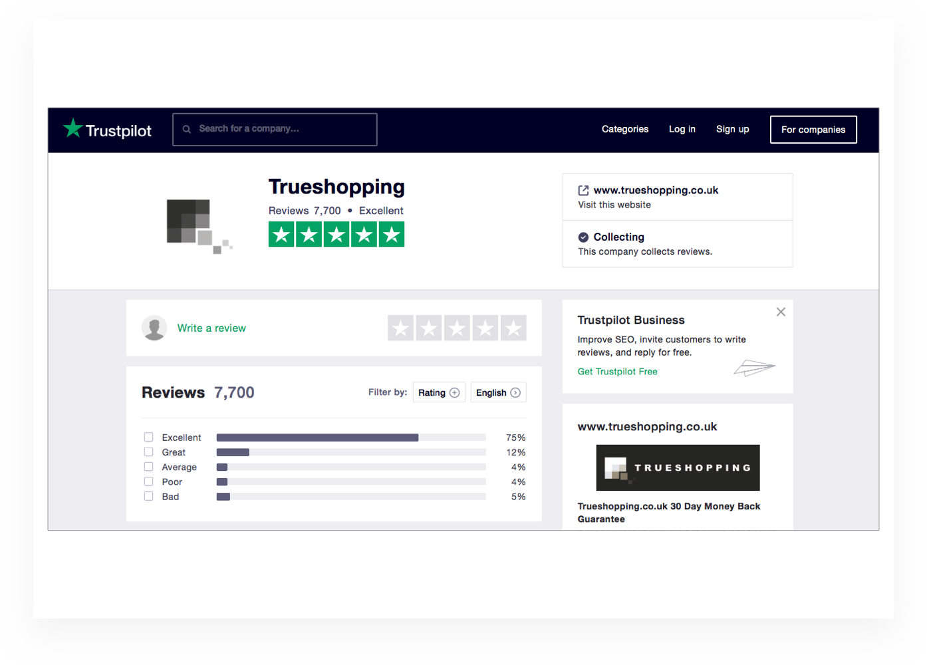Check the Great reviews checkbox
The width and height of the screenshot is (927, 665).
(x=149, y=452)
